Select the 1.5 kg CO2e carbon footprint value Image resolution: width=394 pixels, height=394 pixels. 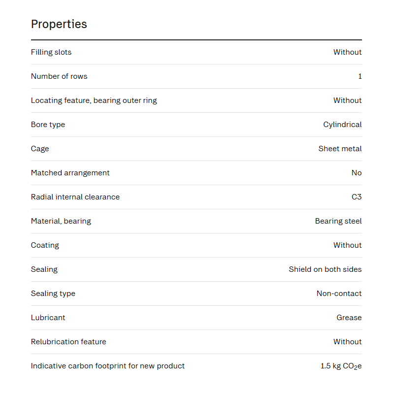(x=341, y=366)
